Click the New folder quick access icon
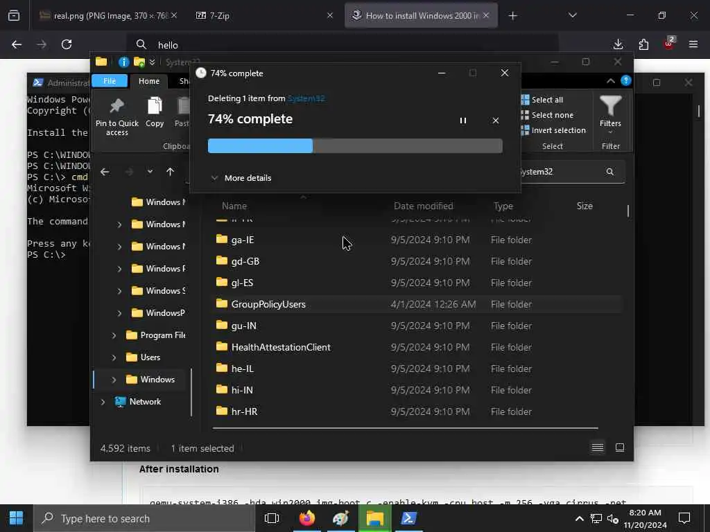 tap(139, 62)
